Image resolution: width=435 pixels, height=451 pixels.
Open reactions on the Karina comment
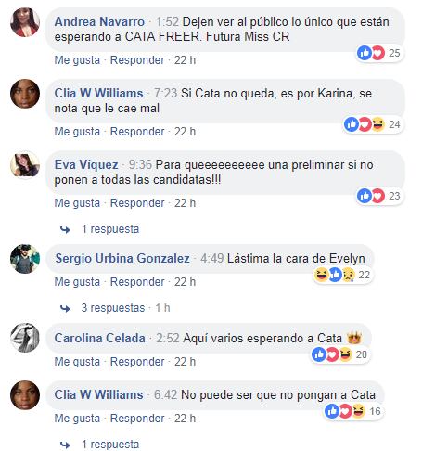373,124
